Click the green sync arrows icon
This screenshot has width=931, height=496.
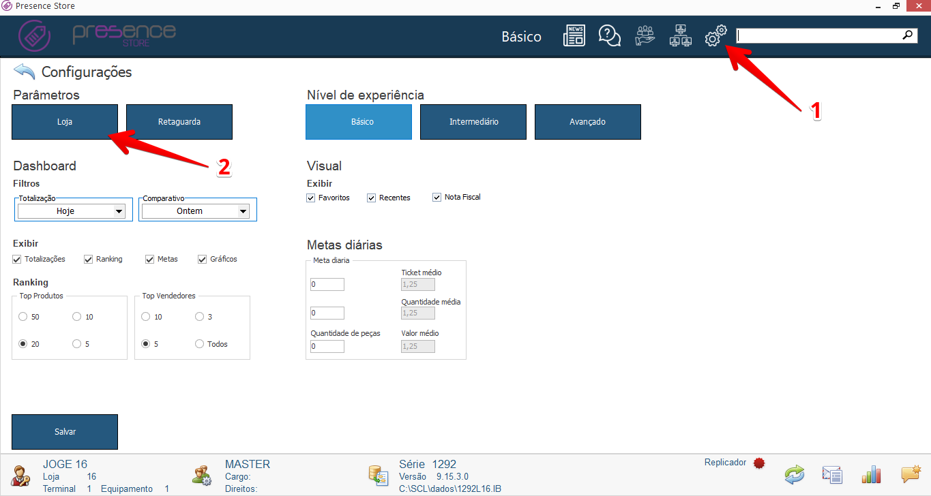click(x=794, y=474)
